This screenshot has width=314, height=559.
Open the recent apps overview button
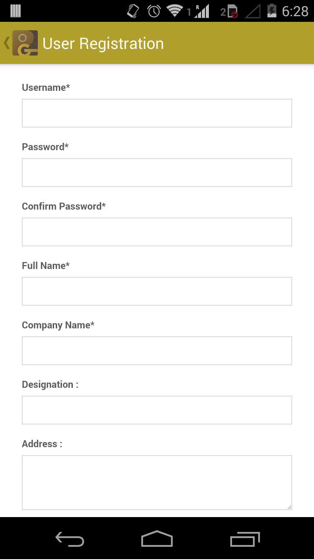[x=245, y=539]
